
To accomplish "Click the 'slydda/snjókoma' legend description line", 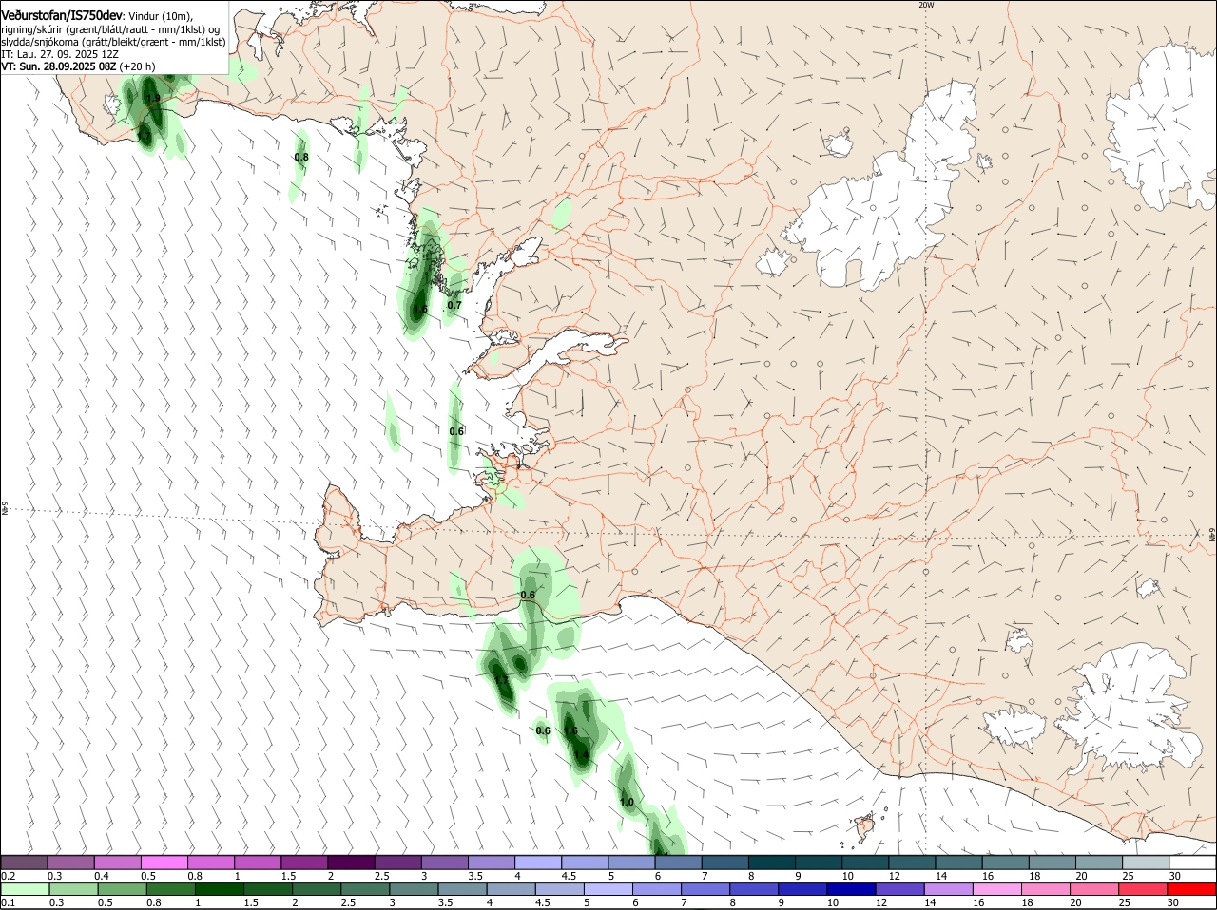I will coord(113,42).
